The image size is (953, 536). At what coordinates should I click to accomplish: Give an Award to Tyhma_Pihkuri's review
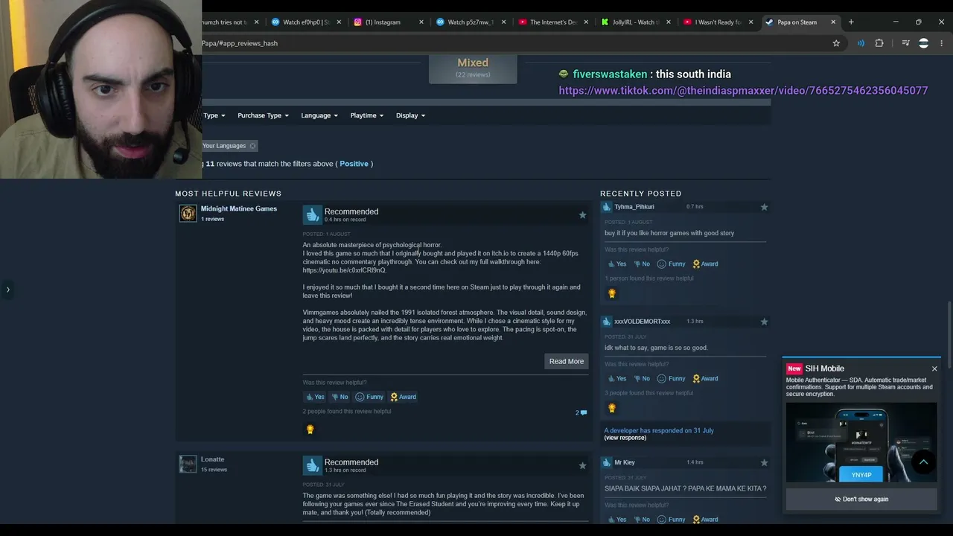click(705, 264)
